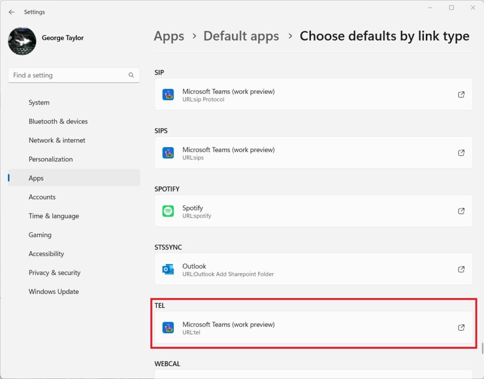Go to Apps breadcrumb

[x=169, y=36]
